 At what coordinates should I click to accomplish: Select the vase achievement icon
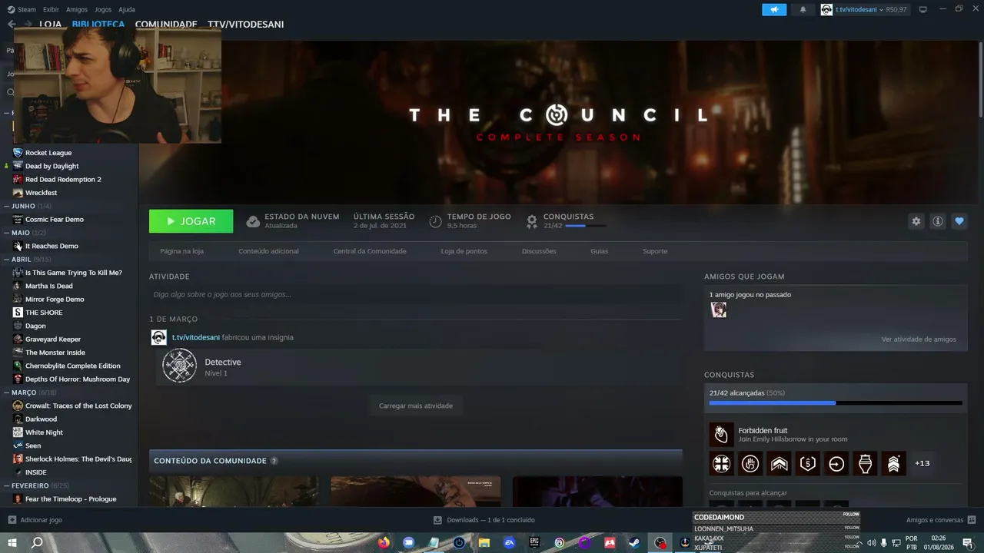[865, 463]
